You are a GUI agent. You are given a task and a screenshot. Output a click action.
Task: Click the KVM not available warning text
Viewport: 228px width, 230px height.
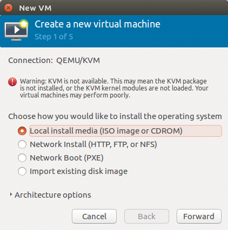(x=114, y=88)
